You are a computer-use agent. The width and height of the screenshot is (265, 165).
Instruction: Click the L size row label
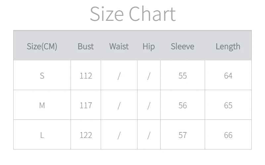[x=42, y=135]
